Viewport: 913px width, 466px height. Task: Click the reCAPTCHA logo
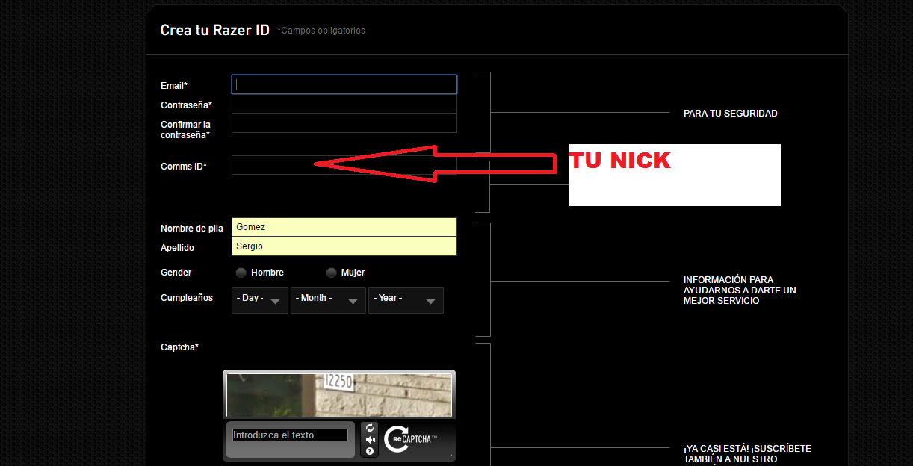411,439
